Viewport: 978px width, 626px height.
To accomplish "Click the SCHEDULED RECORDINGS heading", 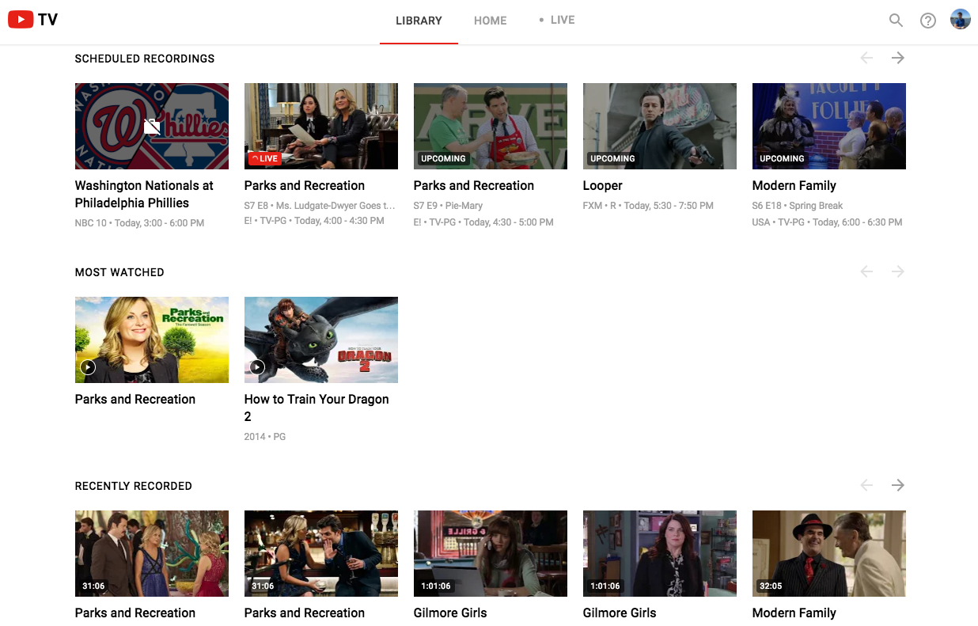I will pyautogui.click(x=145, y=59).
